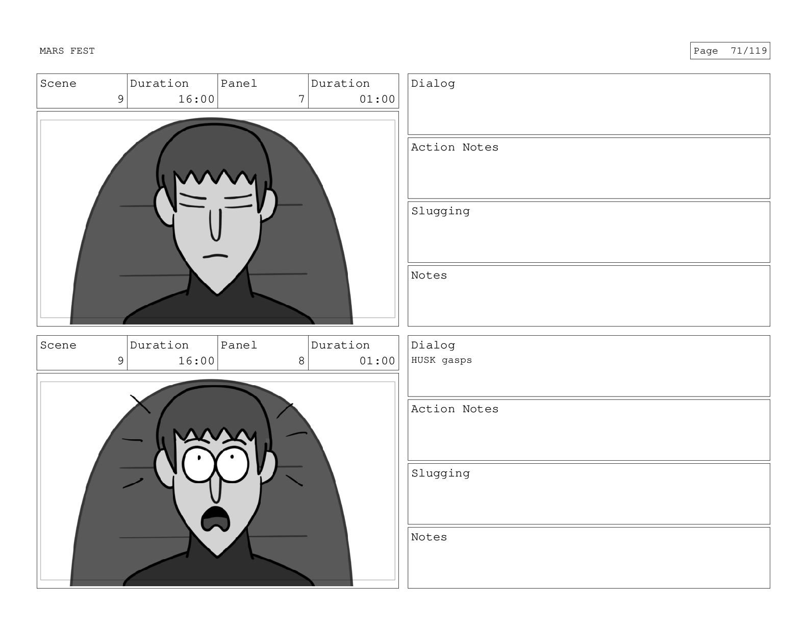The height and width of the screenshot is (625, 807).
Task: Click panel number 8 value
Action: click(301, 361)
